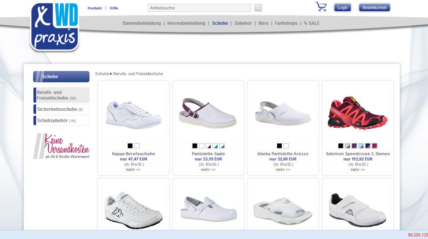Focus the Artikelsuche search field
This screenshot has width=428, height=239.
point(199,8)
